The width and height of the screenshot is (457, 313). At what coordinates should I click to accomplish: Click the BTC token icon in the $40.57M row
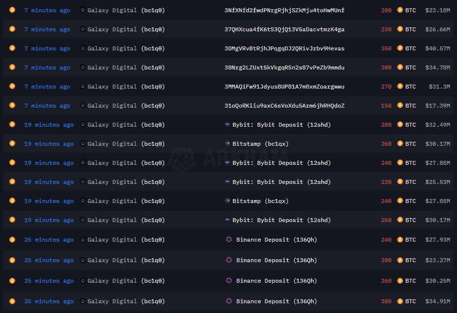click(400, 48)
